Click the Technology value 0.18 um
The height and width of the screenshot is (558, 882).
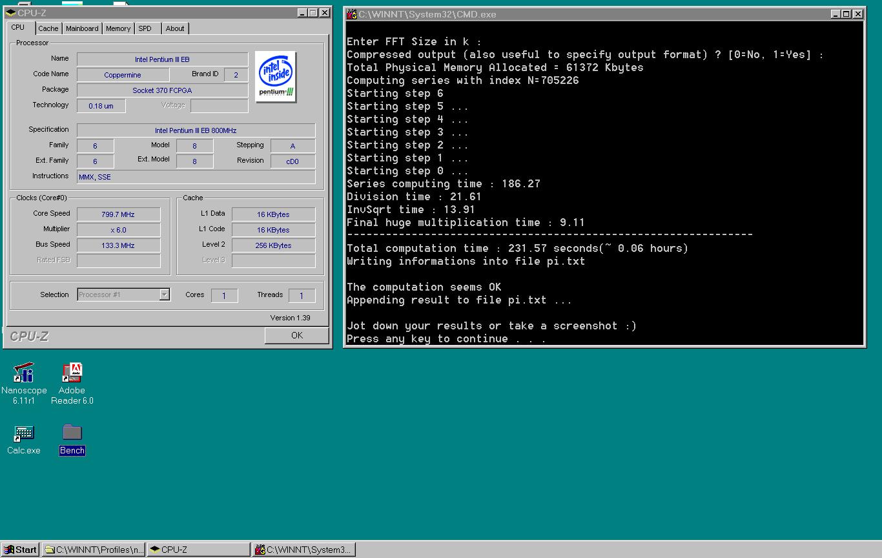pos(101,106)
